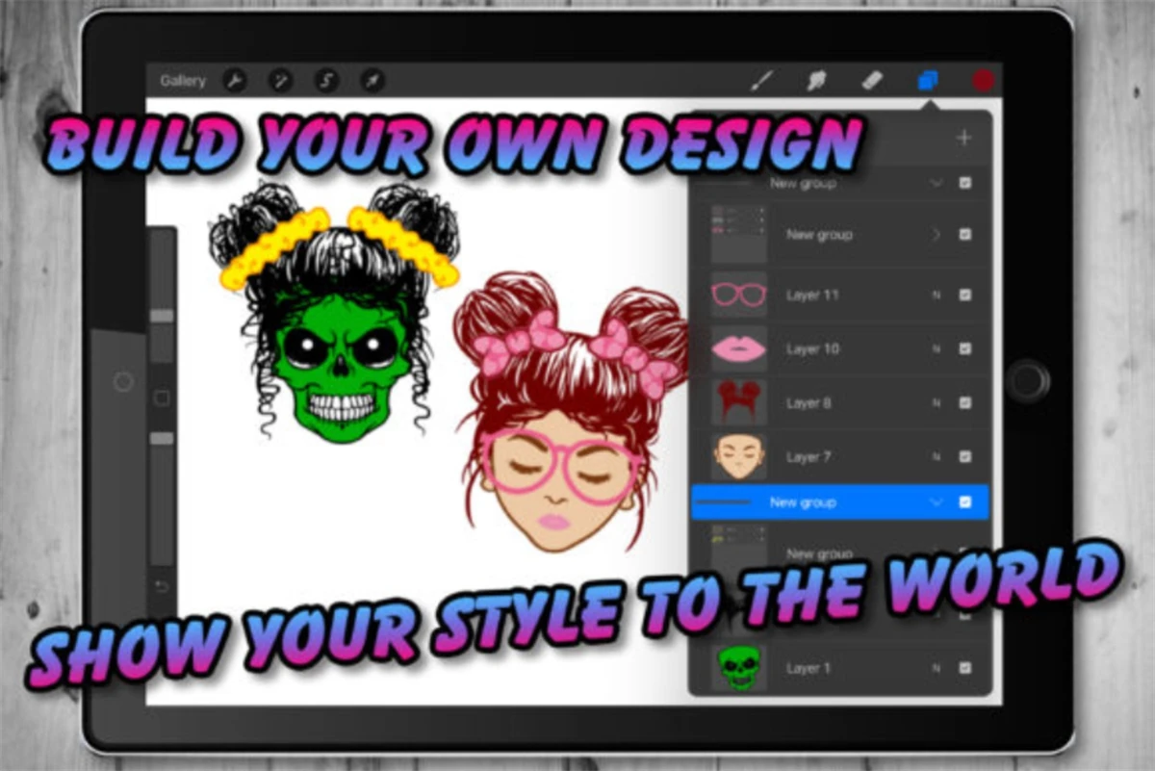This screenshot has width=1155, height=771.
Task: Toggle the Layers panel icon
Action: (928, 81)
